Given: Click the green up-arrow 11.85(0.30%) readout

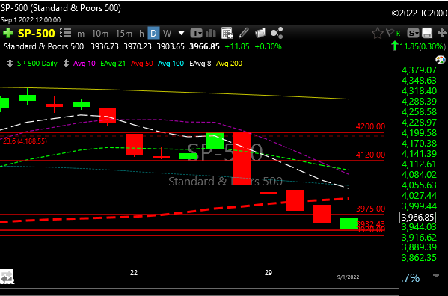Looking at the screenshot, I should [418, 46].
